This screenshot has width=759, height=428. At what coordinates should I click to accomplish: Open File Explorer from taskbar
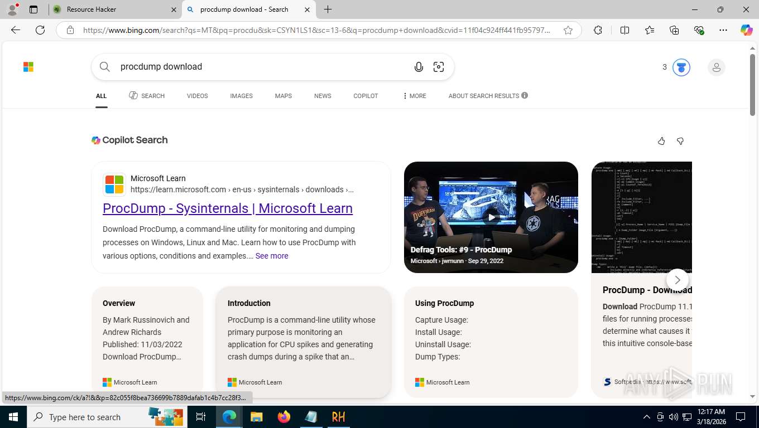pyautogui.click(x=256, y=417)
